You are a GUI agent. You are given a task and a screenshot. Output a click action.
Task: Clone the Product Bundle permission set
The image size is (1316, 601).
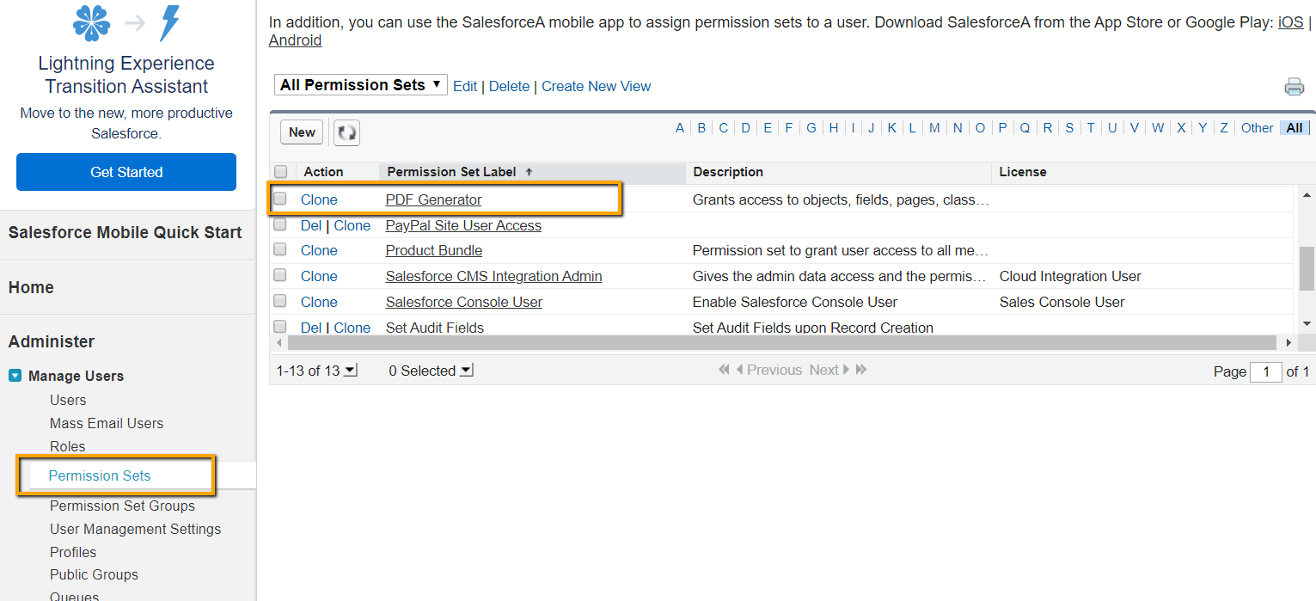click(x=319, y=250)
